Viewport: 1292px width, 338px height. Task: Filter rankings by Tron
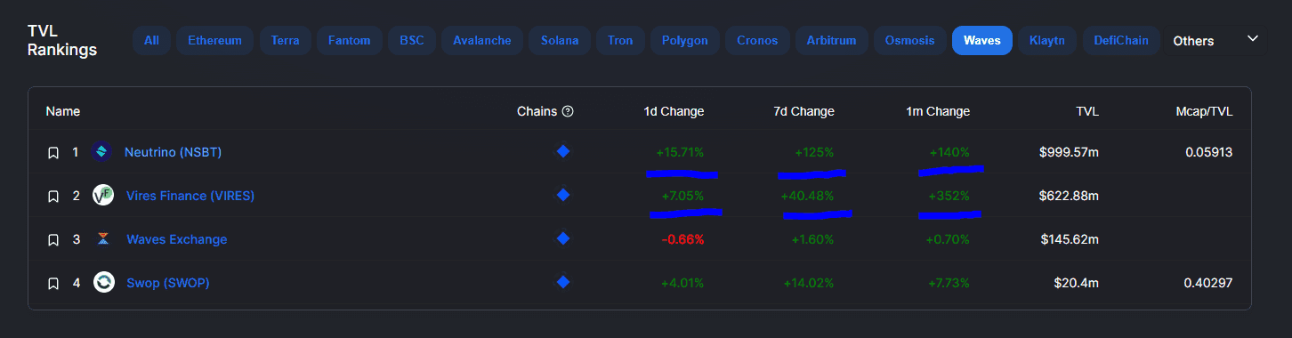pos(620,40)
